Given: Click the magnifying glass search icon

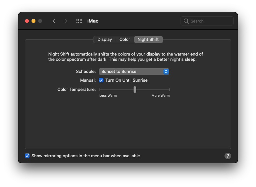Looking at the screenshot, I should 186,21.
